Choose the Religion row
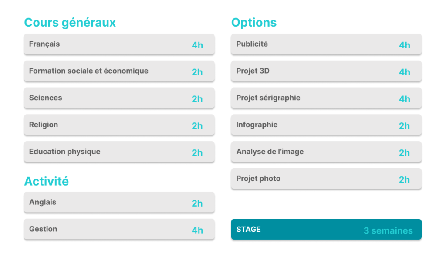 [x=119, y=125]
